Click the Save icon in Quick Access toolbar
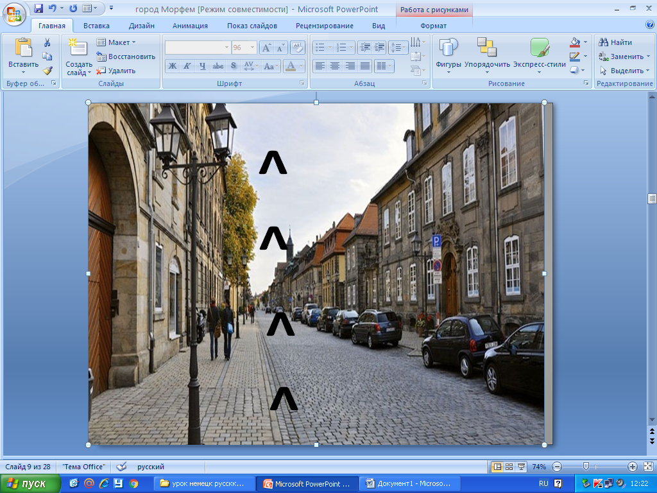 pyautogui.click(x=38, y=9)
